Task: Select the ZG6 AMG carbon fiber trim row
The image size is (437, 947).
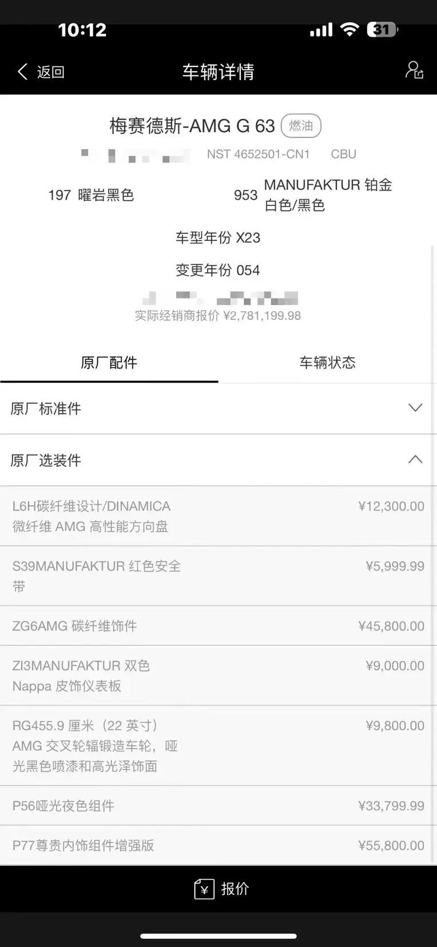Action: pyautogui.click(x=217, y=626)
